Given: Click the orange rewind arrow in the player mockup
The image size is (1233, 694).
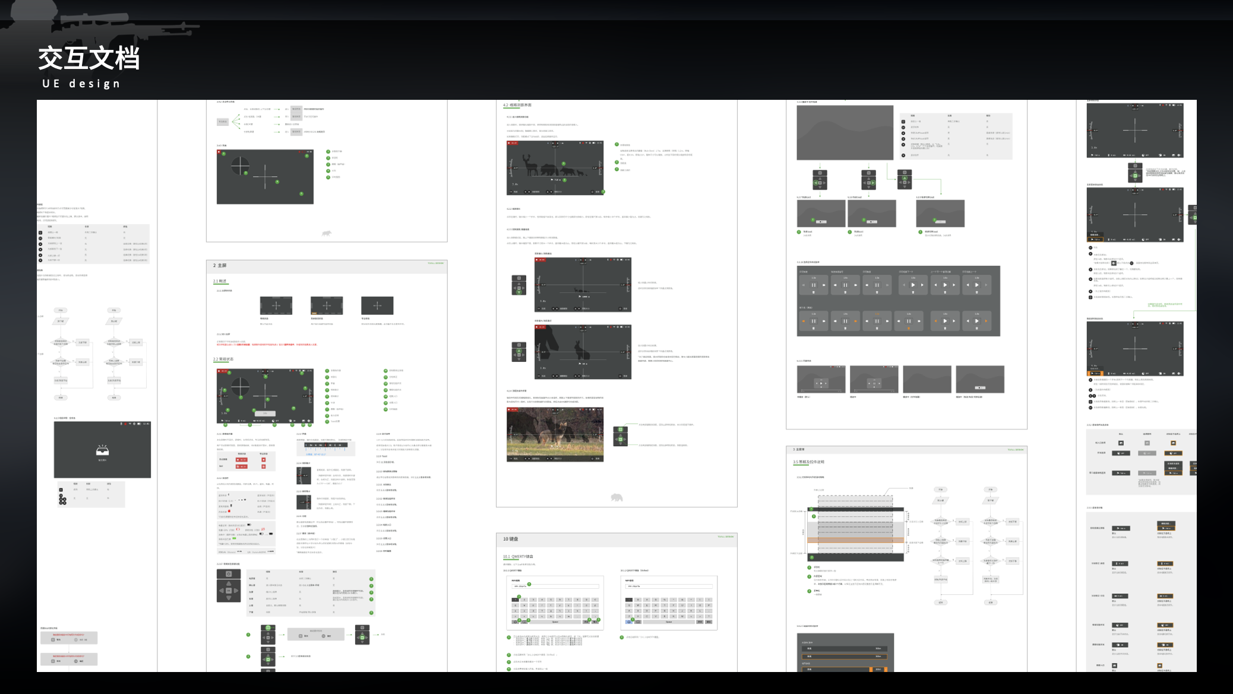Looking at the screenshot, I should (x=804, y=321).
